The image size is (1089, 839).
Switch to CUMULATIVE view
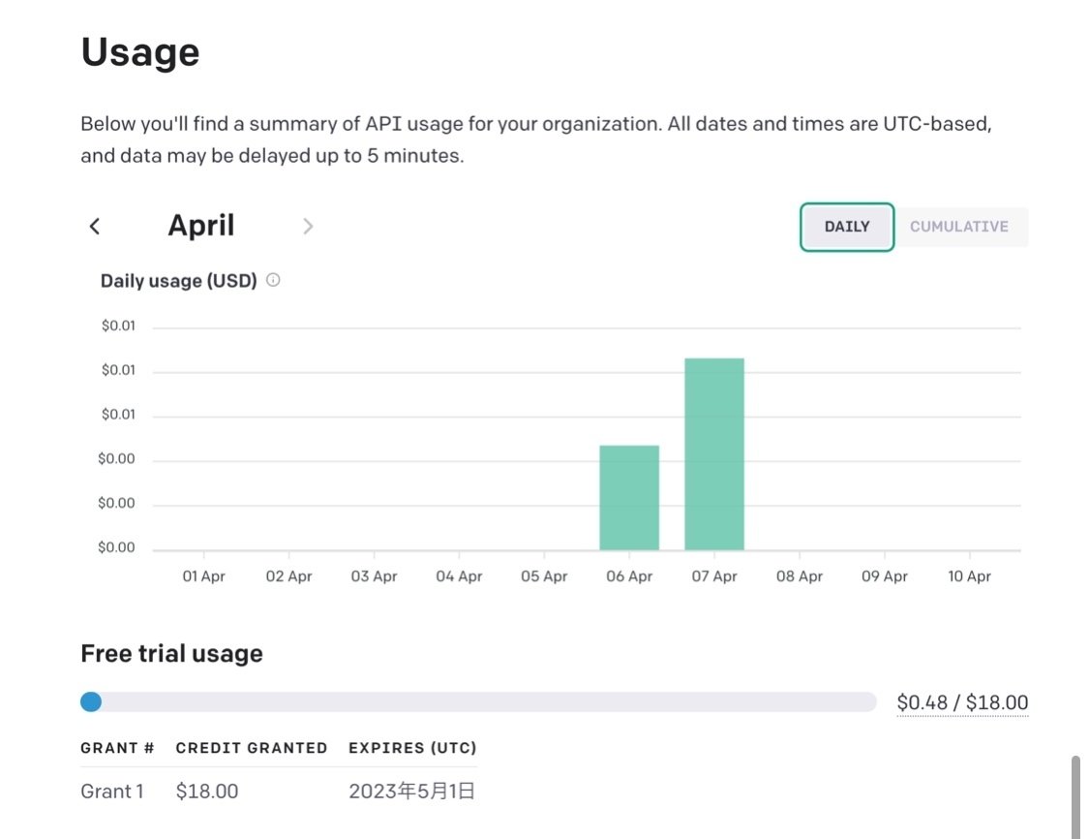(959, 227)
